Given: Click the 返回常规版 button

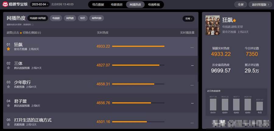Looking at the screenshot, I should (260, 5).
